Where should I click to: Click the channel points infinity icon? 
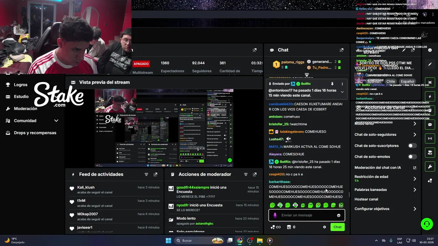275,227
